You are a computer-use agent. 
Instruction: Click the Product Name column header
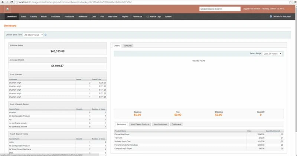120,131
